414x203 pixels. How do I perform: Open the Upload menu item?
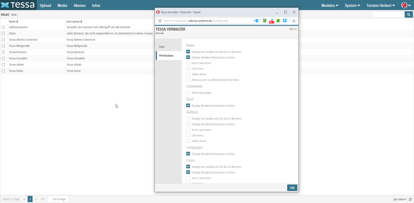tap(45, 5)
